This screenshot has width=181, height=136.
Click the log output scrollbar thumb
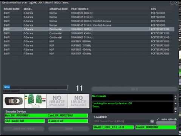pos(176,108)
